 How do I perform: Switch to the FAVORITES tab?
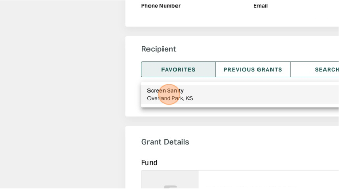(179, 70)
